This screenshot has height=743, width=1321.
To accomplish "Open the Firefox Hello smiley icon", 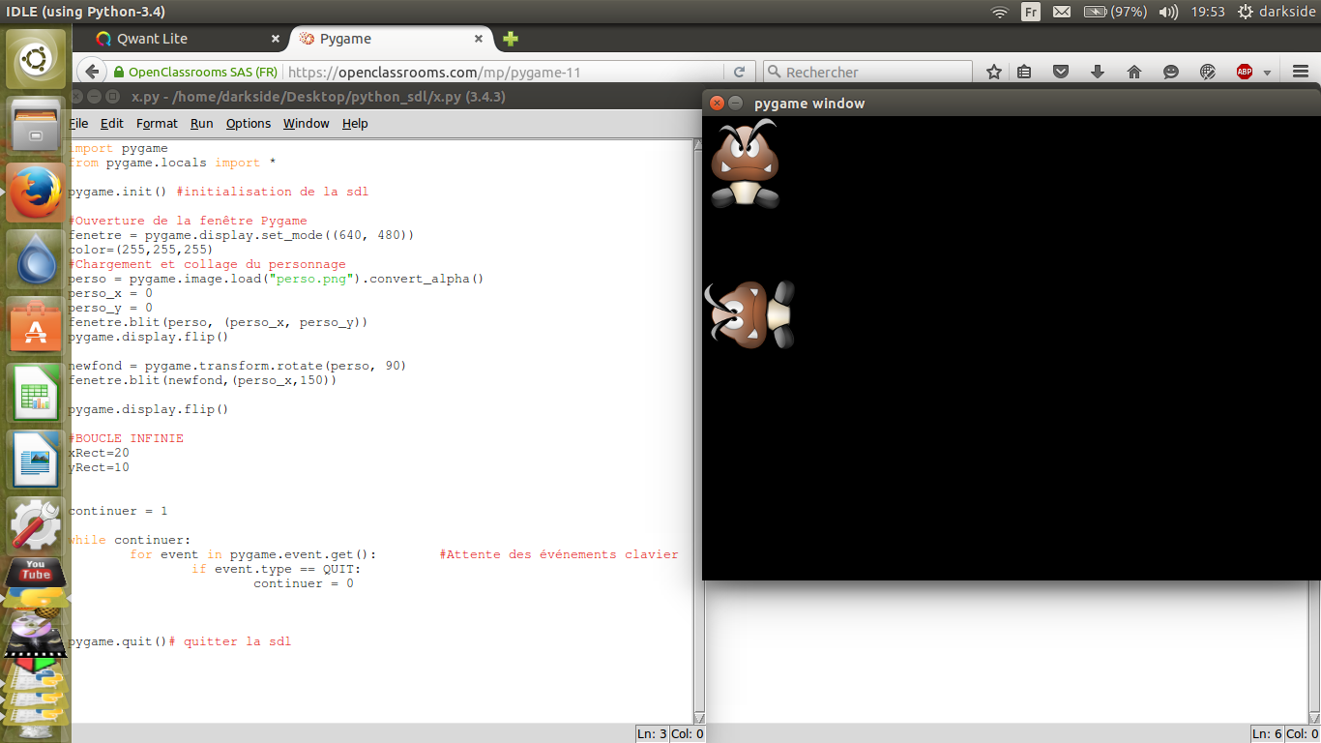I will click(1171, 72).
